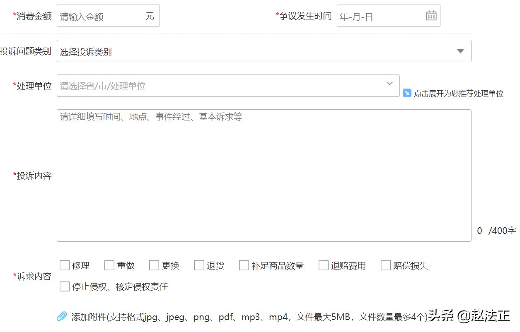Check 停止侵权、核定侵权责任 option
This screenshot has width=520, height=332.
coord(65,286)
